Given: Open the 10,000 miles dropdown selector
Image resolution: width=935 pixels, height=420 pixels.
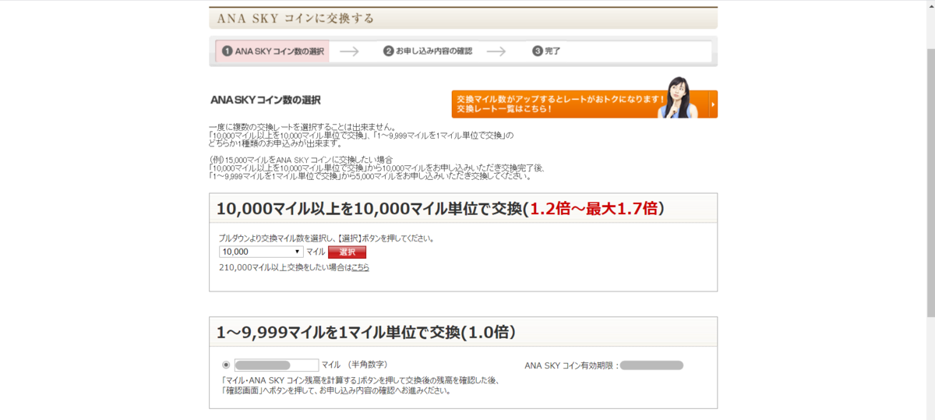Looking at the screenshot, I should pos(262,252).
